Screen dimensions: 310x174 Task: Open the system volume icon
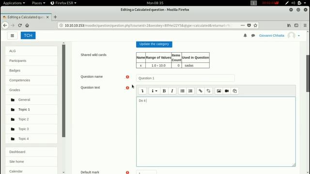click(293, 3)
